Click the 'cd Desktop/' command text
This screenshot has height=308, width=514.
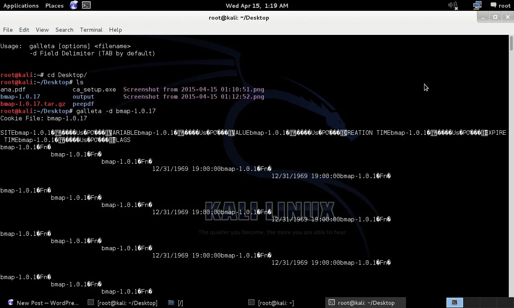click(67, 75)
